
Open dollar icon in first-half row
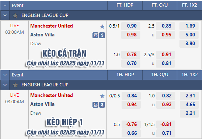pyautogui.click(x=102, y=105)
